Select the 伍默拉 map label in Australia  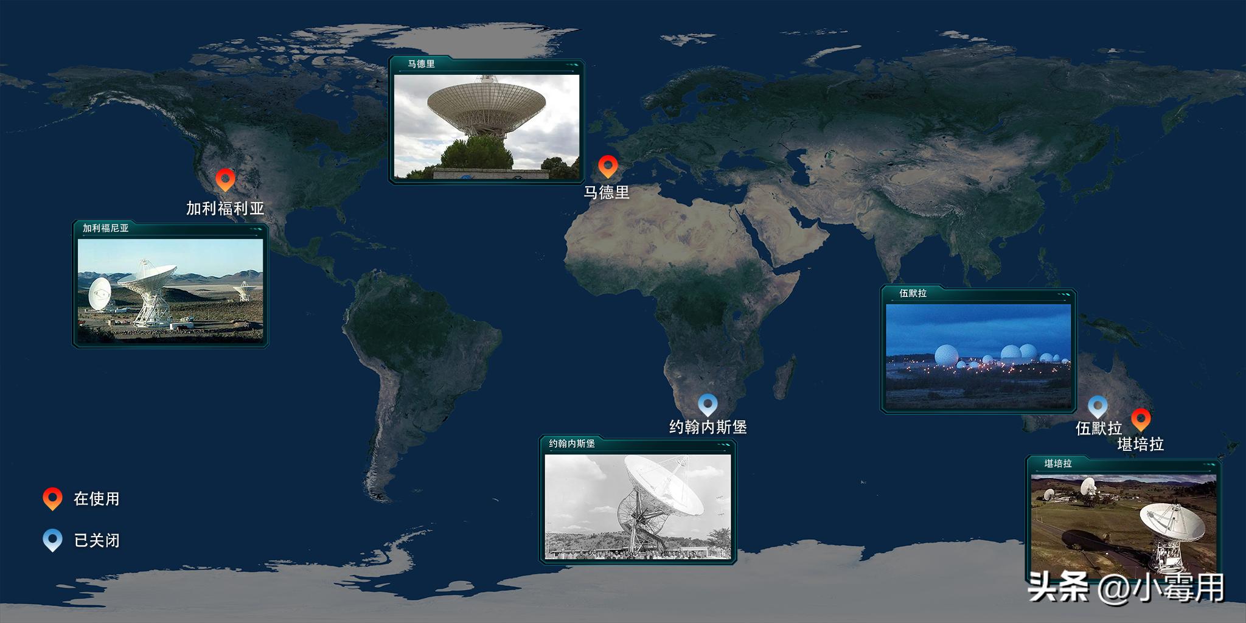coord(1099,428)
